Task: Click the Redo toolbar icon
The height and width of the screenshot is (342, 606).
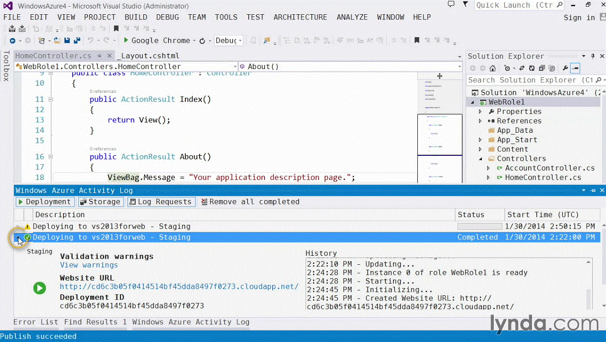Action: tap(106, 41)
